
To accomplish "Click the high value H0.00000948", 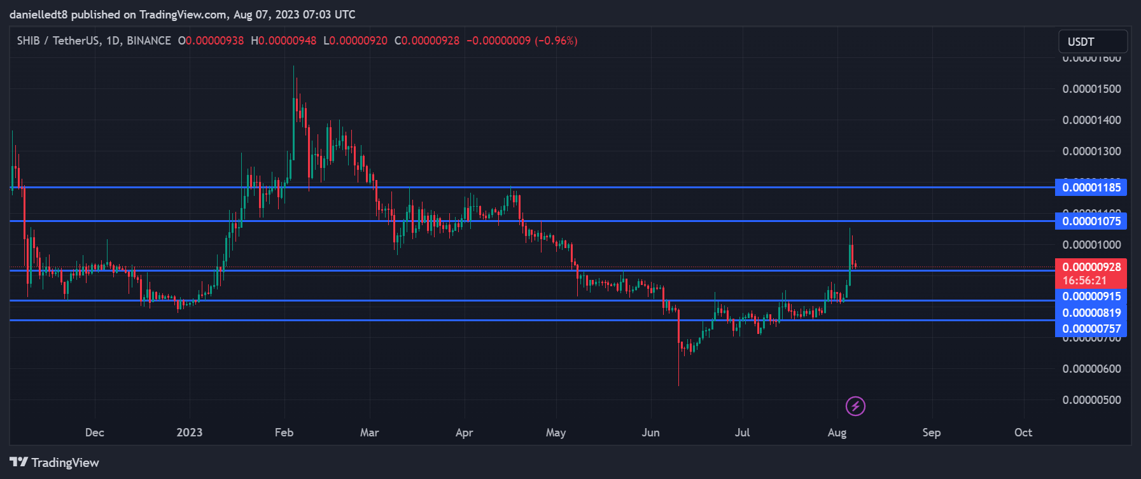I will click(x=283, y=41).
